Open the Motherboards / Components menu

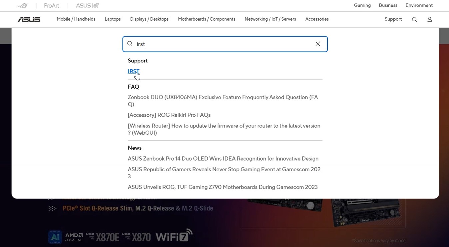tap(207, 19)
